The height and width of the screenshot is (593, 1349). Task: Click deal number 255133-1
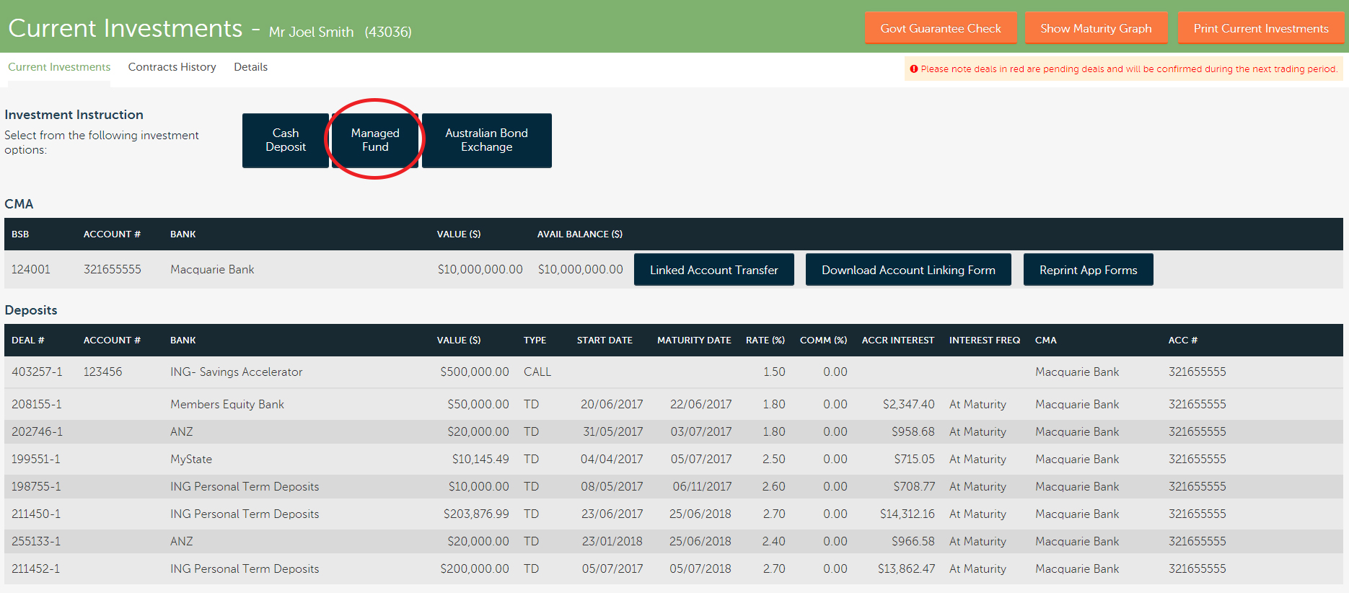[36, 541]
